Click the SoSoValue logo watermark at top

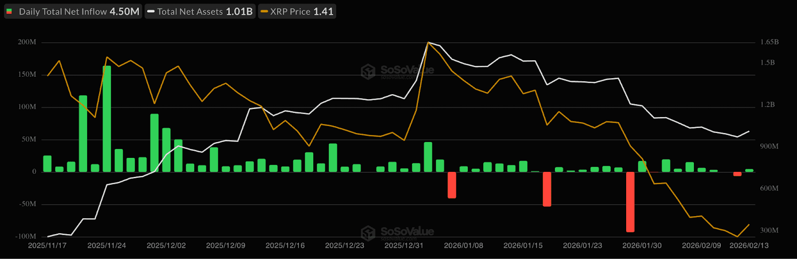[x=397, y=71]
